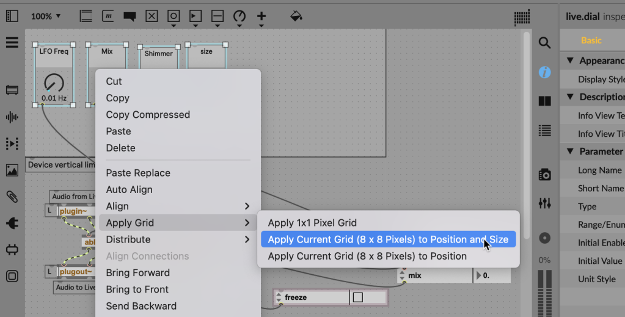Toggle the freeze checkbox
The image size is (625, 317).
(x=358, y=297)
